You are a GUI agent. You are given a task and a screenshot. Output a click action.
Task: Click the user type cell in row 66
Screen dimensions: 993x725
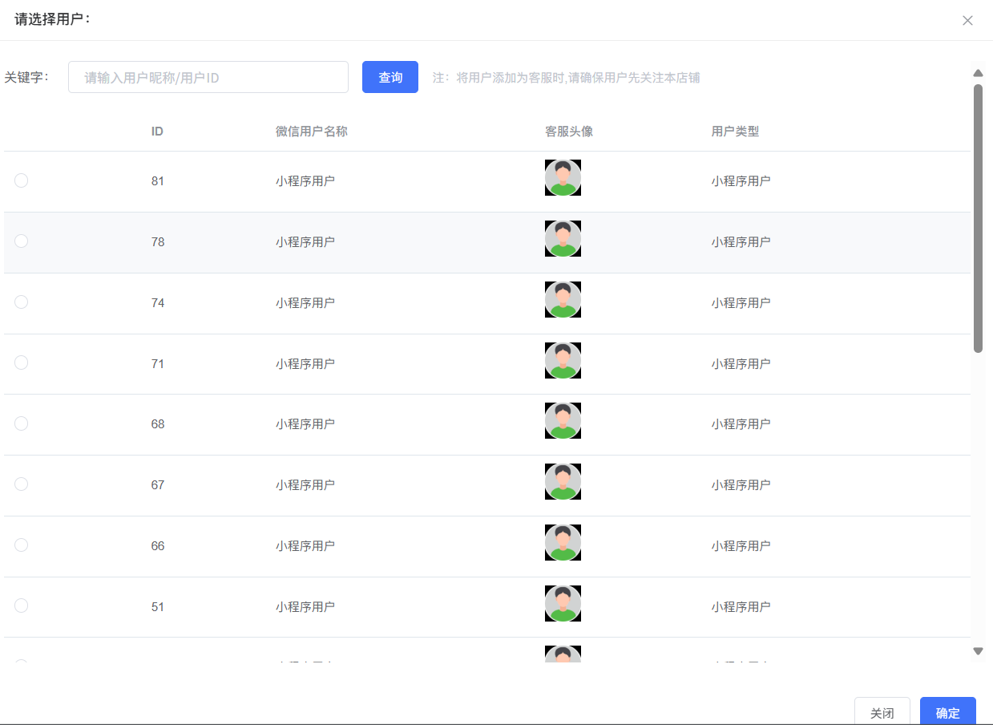[741, 546]
